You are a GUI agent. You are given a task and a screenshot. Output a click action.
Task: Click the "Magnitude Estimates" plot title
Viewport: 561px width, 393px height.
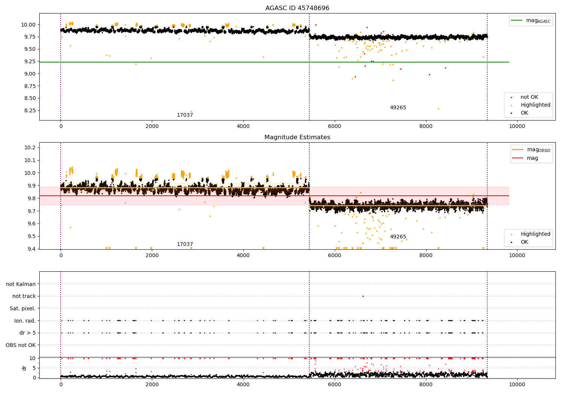pyautogui.click(x=297, y=137)
